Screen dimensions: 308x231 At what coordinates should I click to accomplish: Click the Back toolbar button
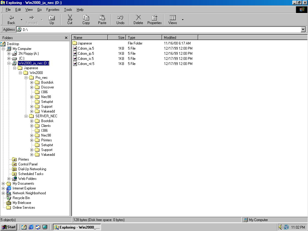[x=11, y=20]
